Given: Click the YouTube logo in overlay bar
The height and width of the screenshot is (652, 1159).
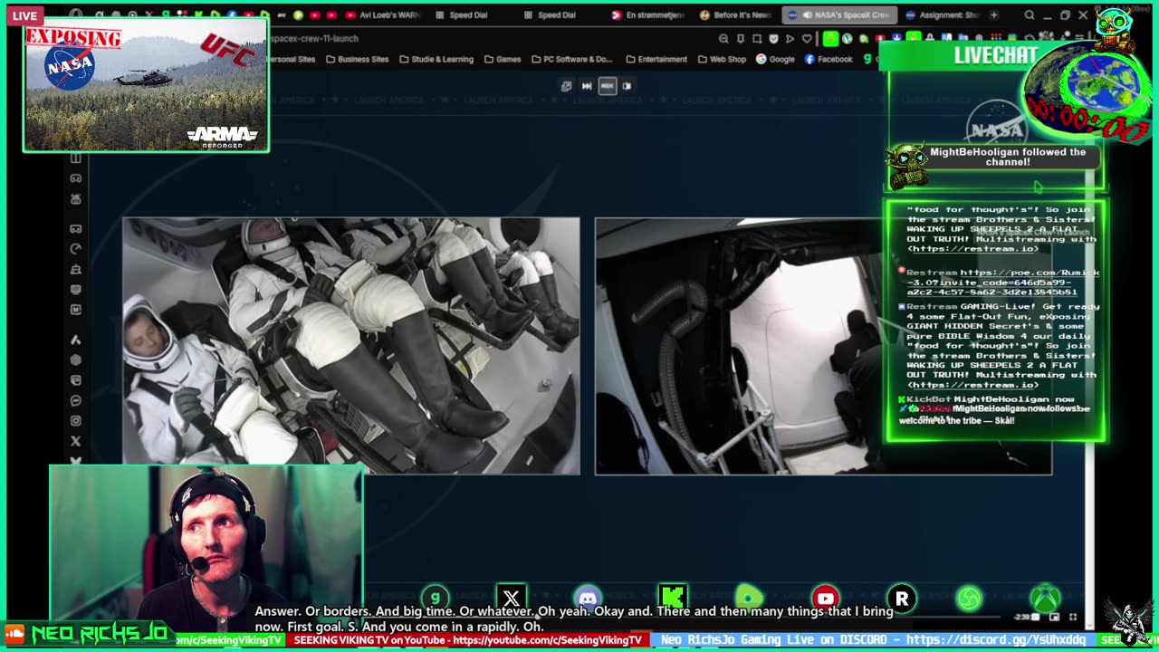Looking at the screenshot, I should click(825, 599).
